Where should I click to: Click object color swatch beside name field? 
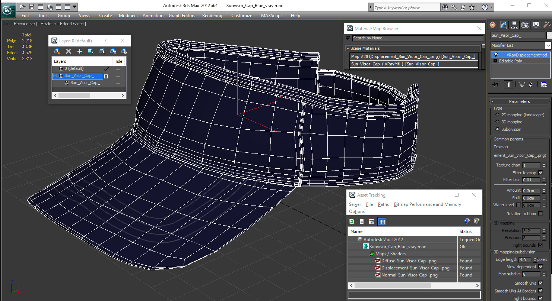click(x=549, y=35)
